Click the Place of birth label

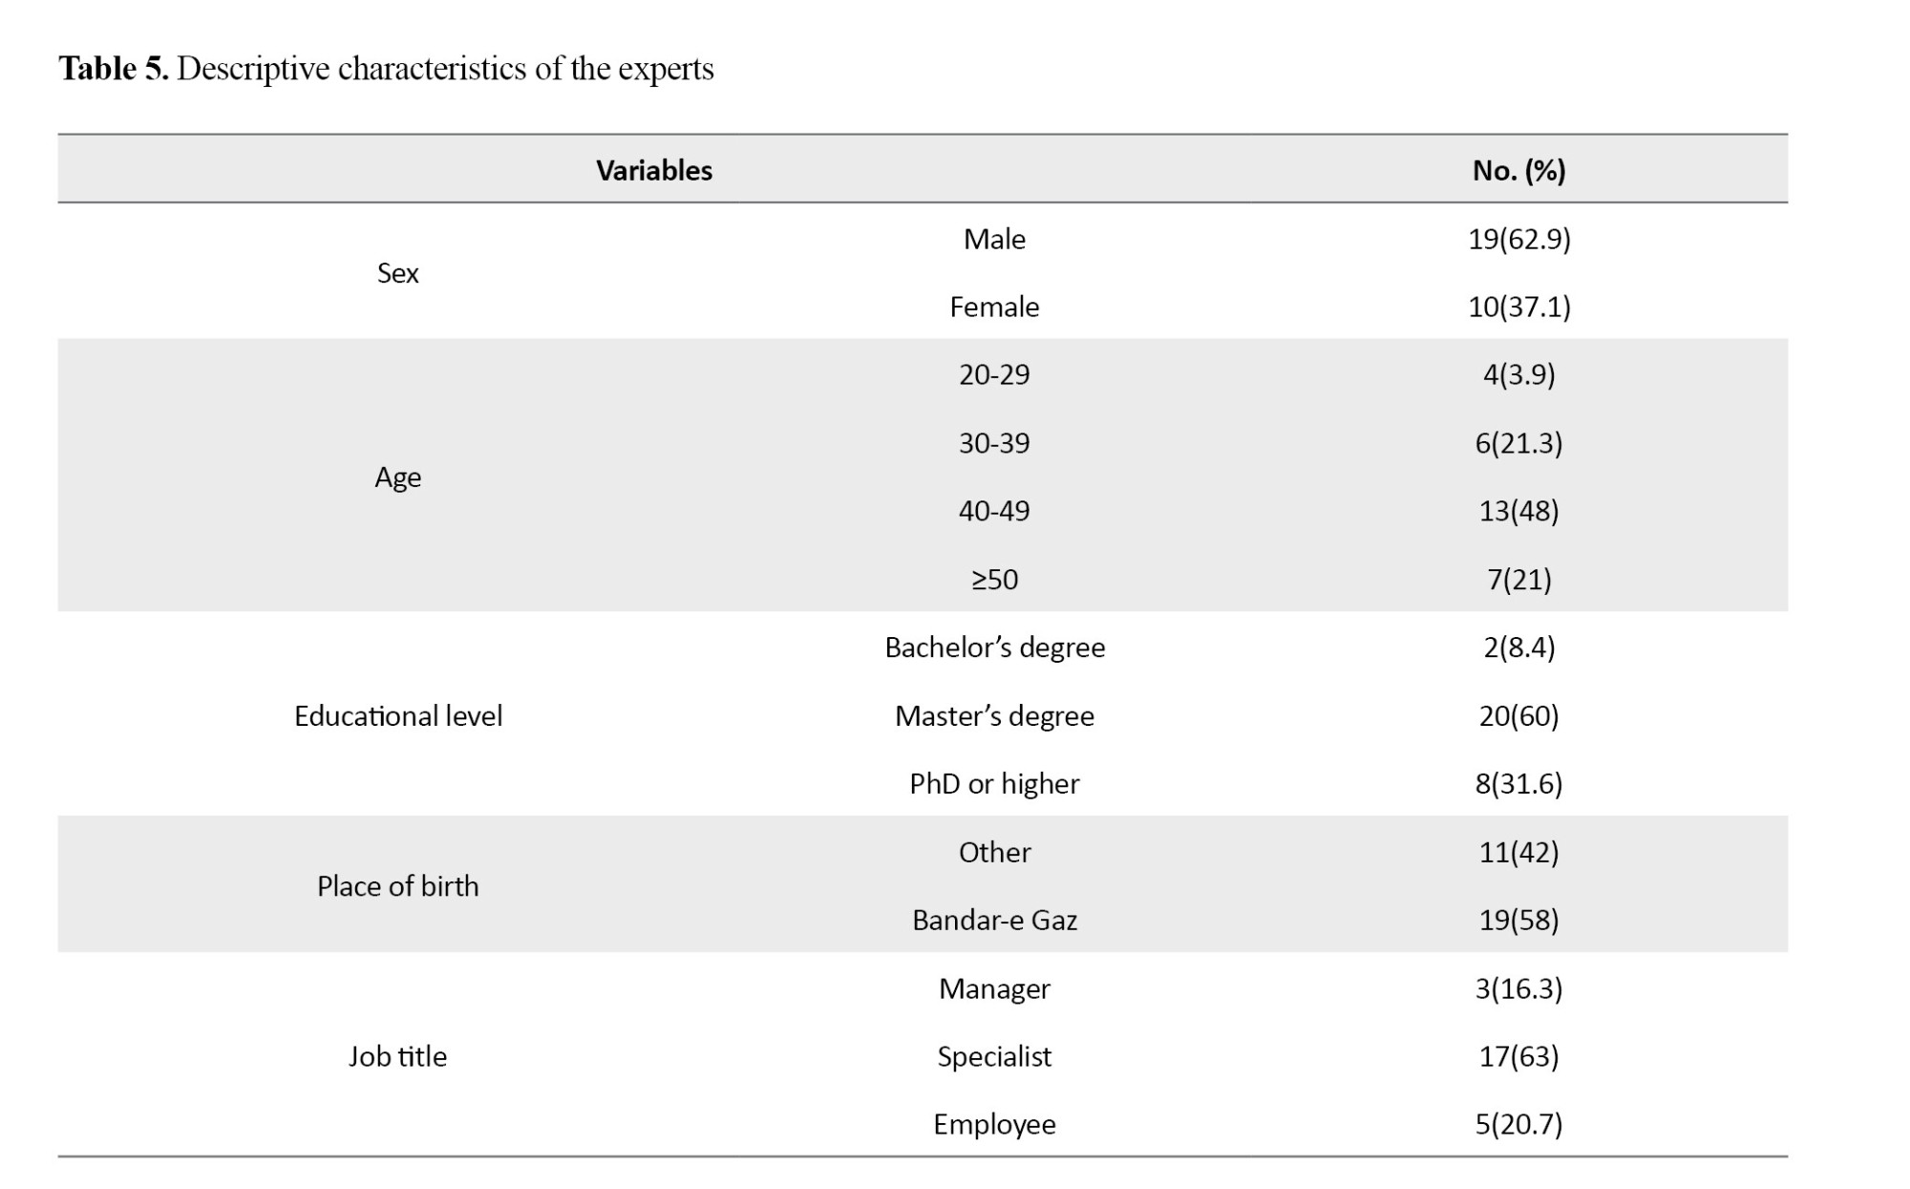coord(397,886)
